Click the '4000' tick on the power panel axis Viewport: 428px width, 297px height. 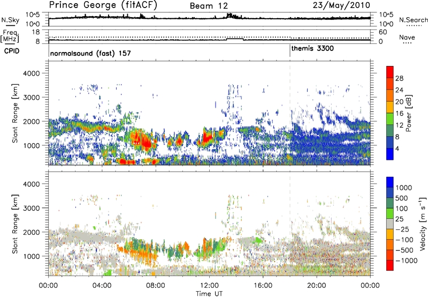point(31,73)
